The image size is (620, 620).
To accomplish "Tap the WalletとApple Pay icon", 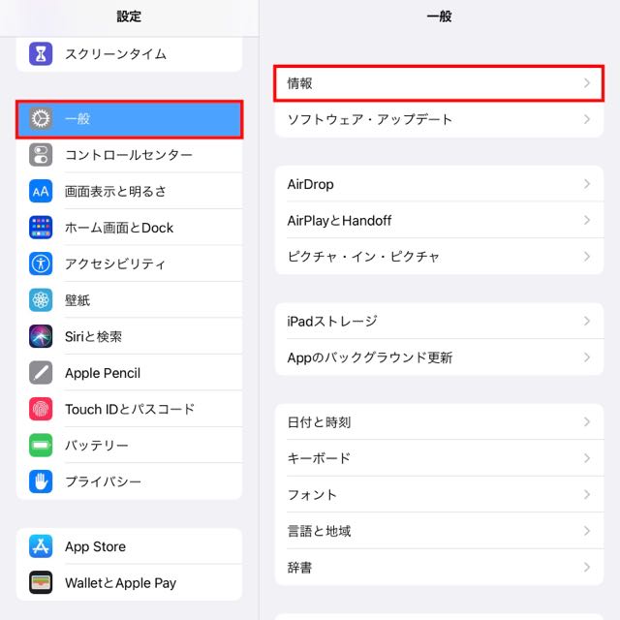I will pyautogui.click(x=41, y=582).
